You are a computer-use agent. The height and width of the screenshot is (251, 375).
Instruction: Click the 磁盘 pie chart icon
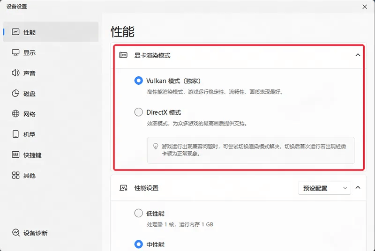pyautogui.click(x=16, y=94)
